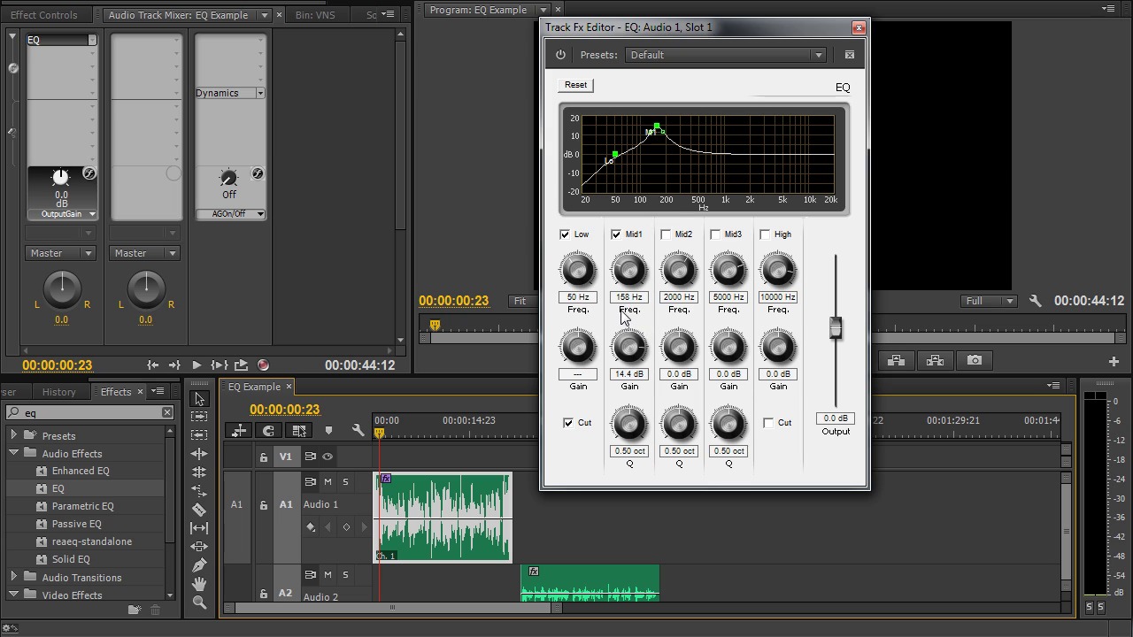This screenshot has height=637, width=1133.
Task: Toggle the EQ effect power button
Action: (x=560, y=55)
